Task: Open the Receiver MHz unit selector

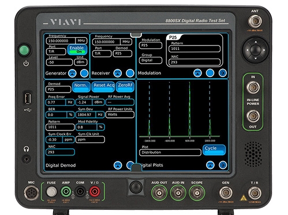Action: (x=126, y=42)
